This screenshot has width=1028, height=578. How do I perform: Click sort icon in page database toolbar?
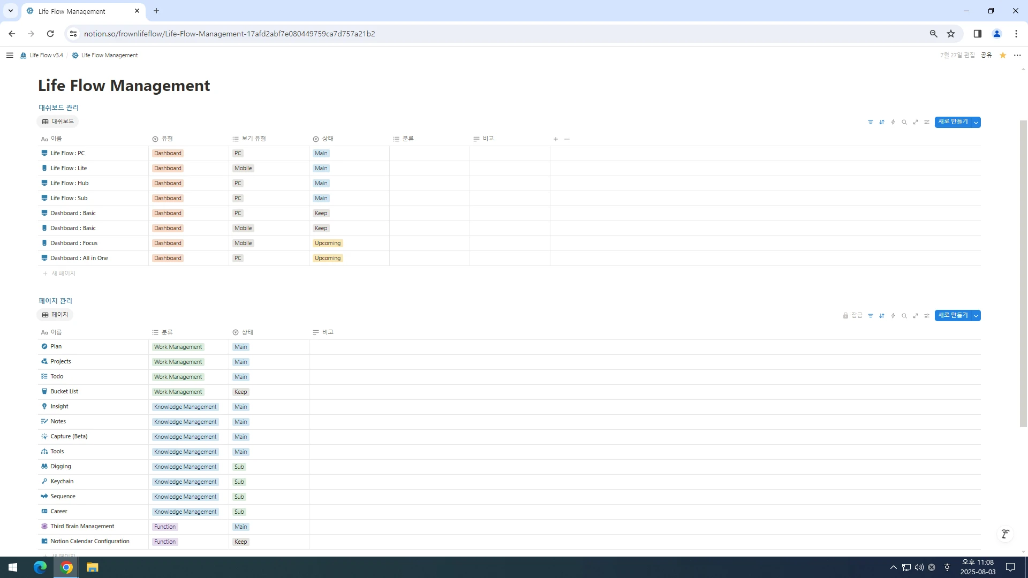[882, 316]
